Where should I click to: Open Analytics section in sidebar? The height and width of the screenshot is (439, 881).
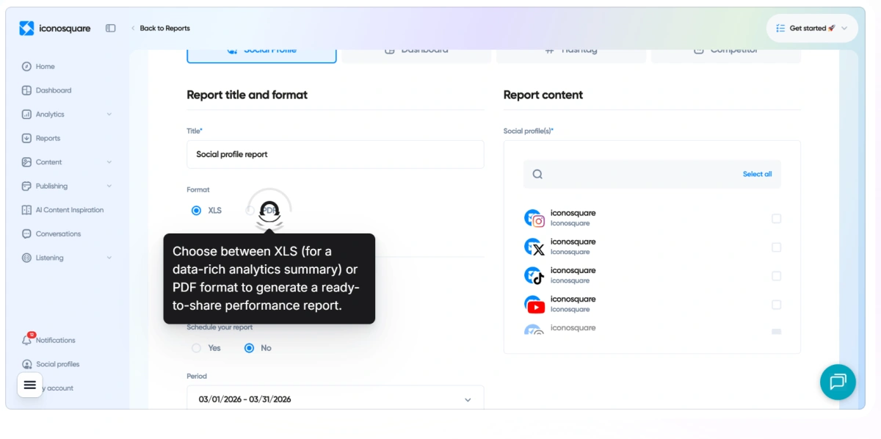click(x=67, y=114)
